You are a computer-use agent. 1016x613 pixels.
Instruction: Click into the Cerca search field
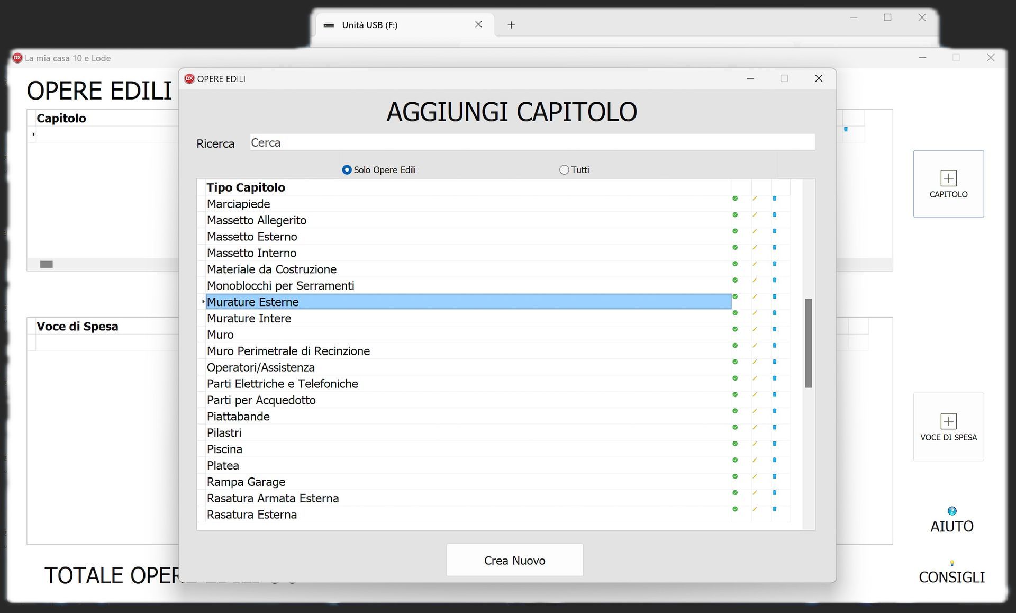pos(532,143)
